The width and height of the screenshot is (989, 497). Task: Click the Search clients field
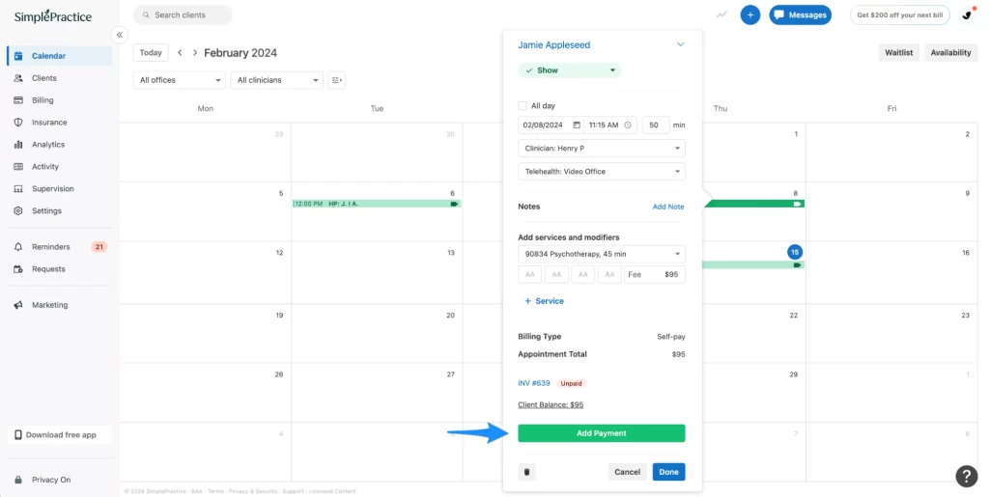point(184,15)
